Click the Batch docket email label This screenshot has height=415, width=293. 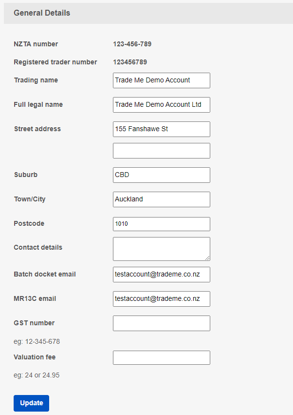click(45, 274)
